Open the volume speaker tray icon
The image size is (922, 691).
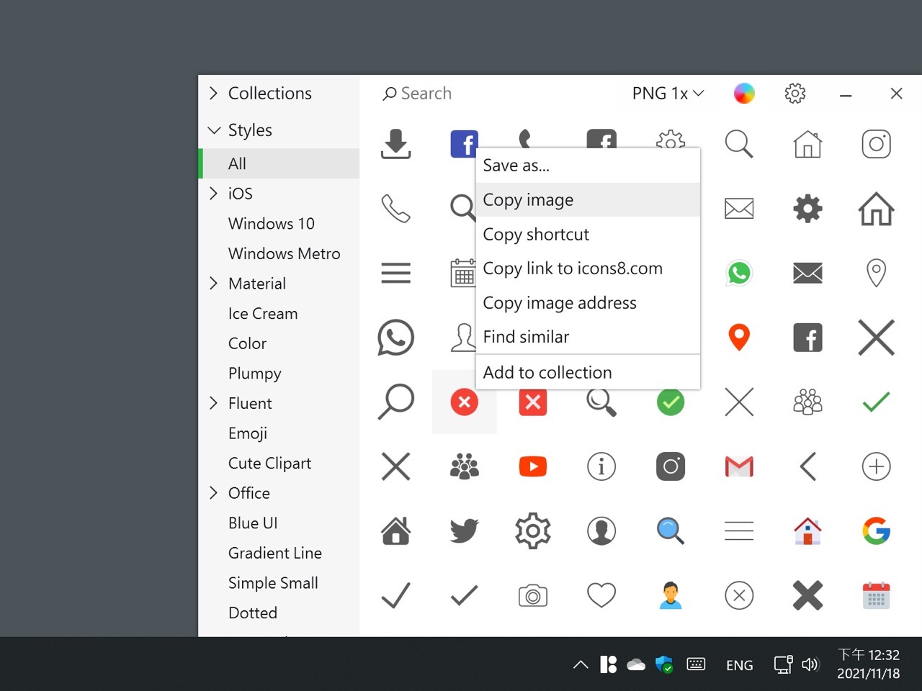pyautogui.click(x=810, y=664)
